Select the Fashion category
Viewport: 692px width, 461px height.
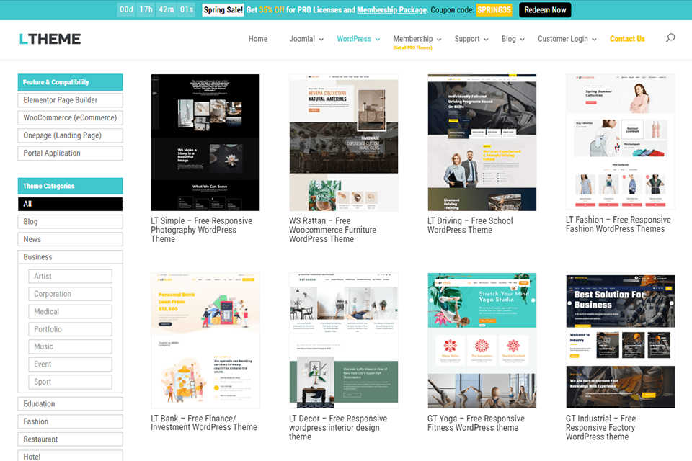[x=70, y=421]
